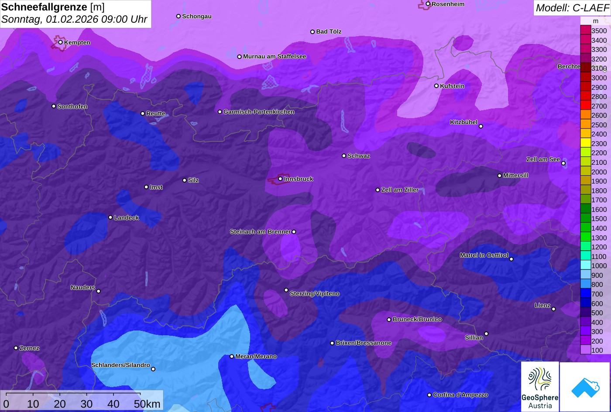
Task: Click the Silz town label
Action: (193, 180)
